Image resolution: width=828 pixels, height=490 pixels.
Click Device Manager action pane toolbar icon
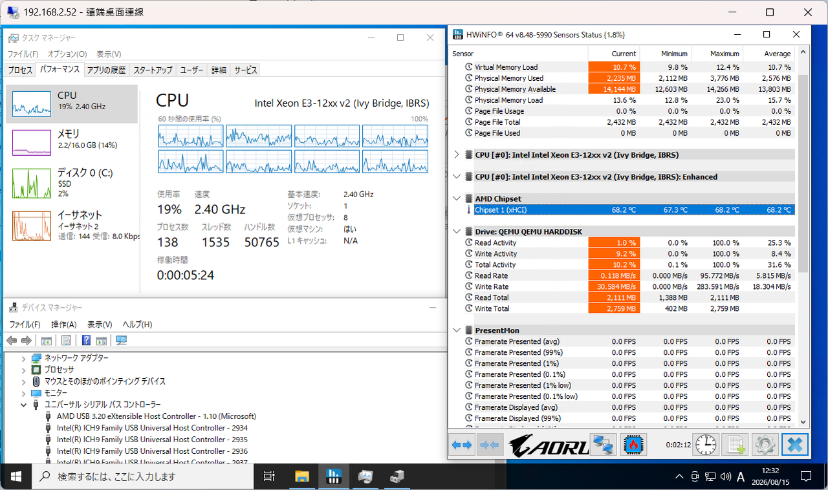pyautogui.click(x=101, y=341)
